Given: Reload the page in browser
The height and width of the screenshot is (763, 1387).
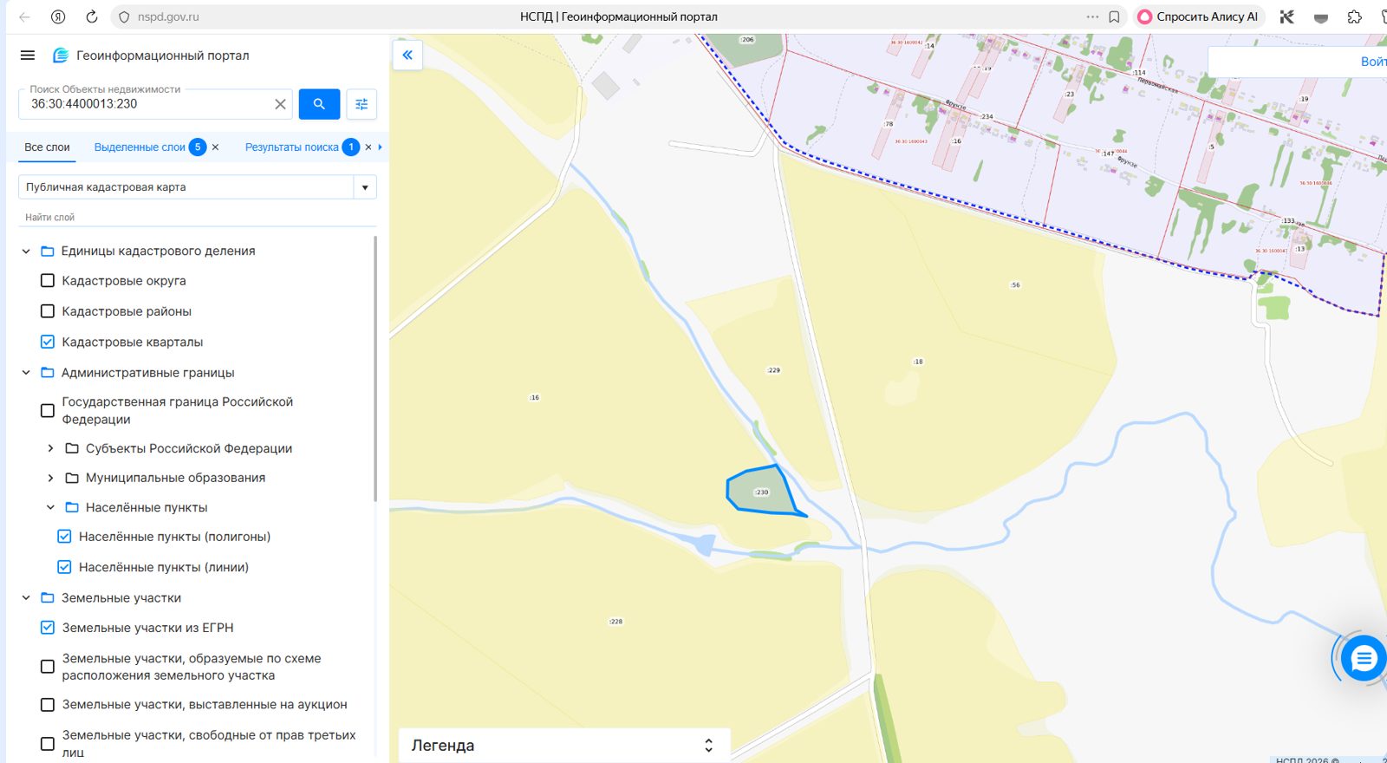Looking at the screenshot, I should point(92,16).
